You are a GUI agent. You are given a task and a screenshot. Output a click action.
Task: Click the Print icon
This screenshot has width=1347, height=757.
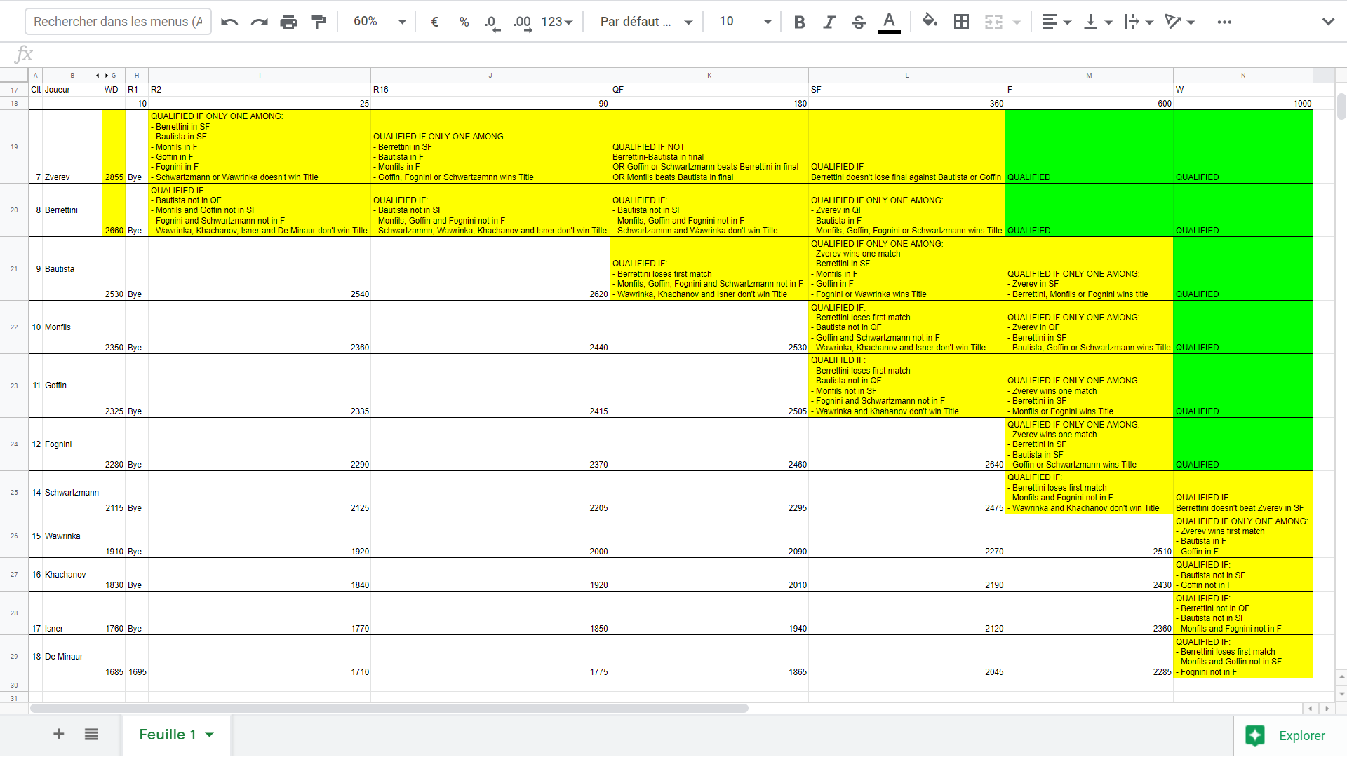coord(288,22)
